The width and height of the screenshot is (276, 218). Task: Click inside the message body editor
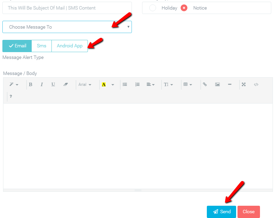138,146
